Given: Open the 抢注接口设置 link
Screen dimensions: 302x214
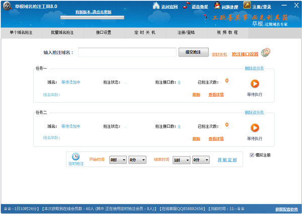Looking at the screenshot, I should [245, 54].
